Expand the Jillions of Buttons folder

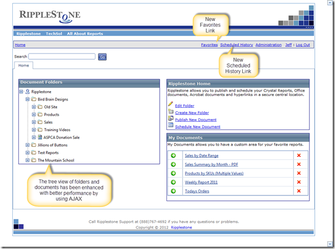(x=27, y=145)
